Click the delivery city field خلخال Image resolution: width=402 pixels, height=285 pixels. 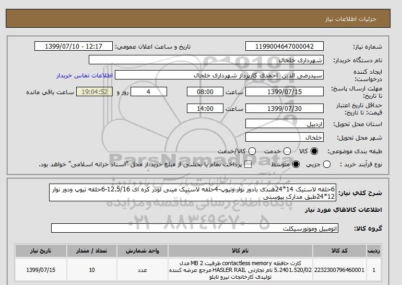285,138
